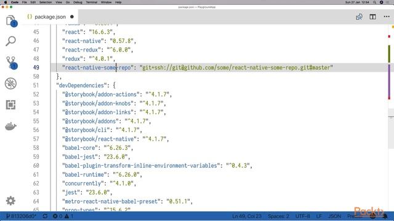Show errors and warnings count in status bar
This screenshot has height=221, width=394.
pyautogui.click(x=63, y=216)
